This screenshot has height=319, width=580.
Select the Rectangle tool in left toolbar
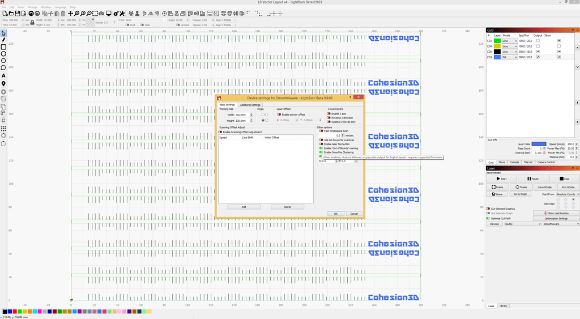[3, 47]
